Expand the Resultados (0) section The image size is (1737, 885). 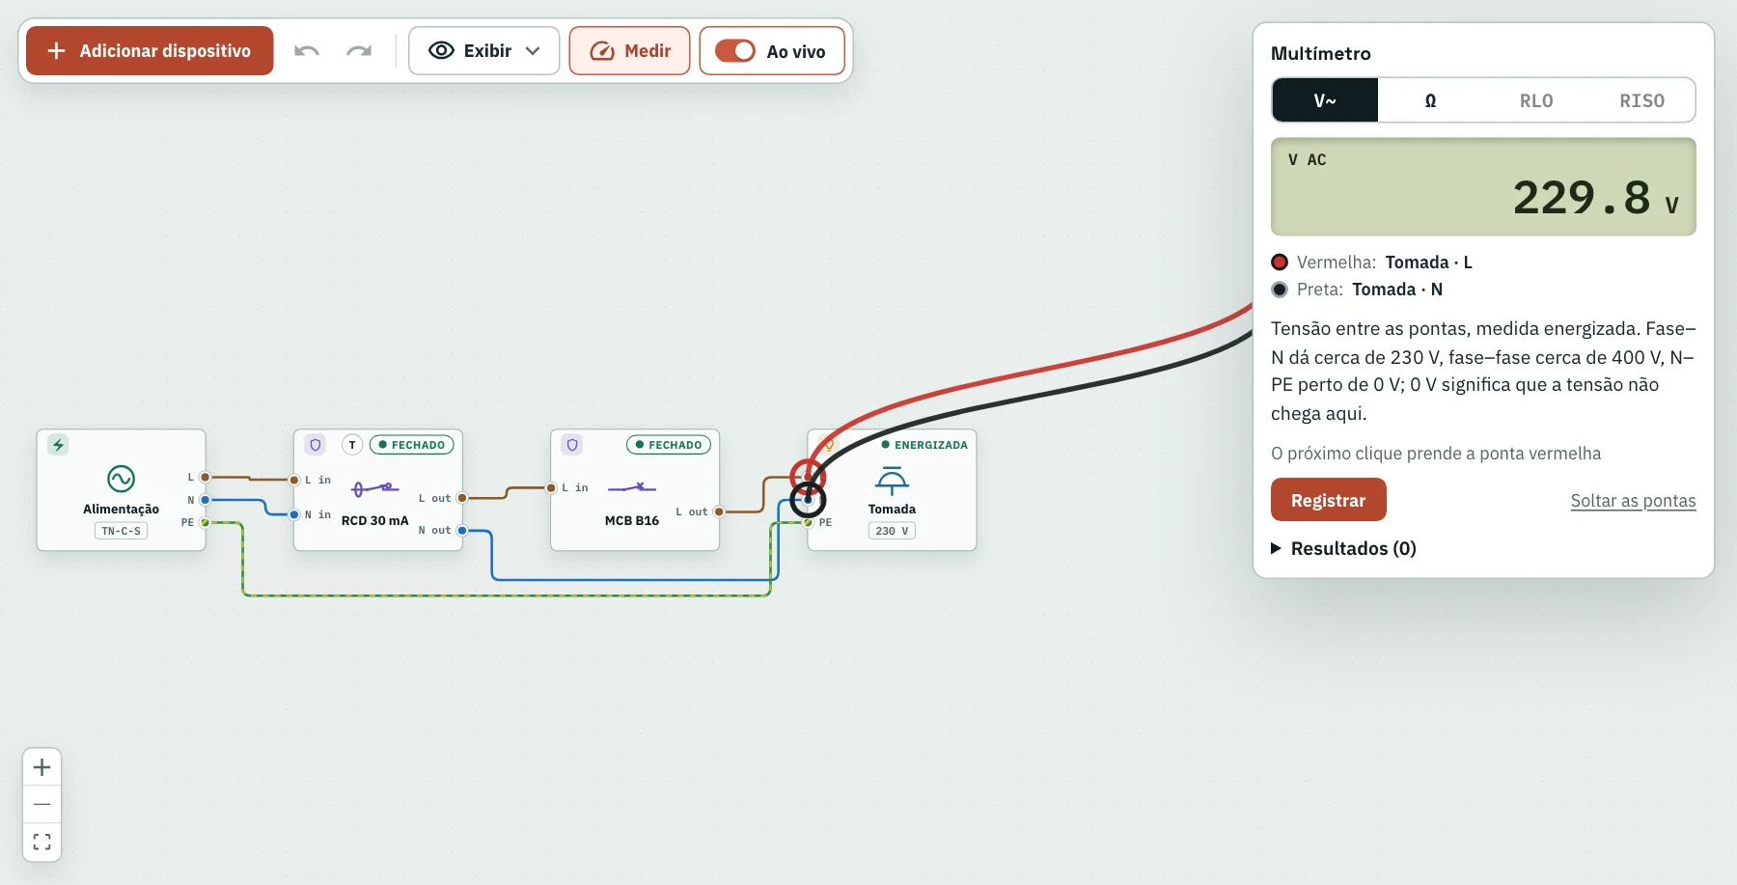coord(1343,548)
